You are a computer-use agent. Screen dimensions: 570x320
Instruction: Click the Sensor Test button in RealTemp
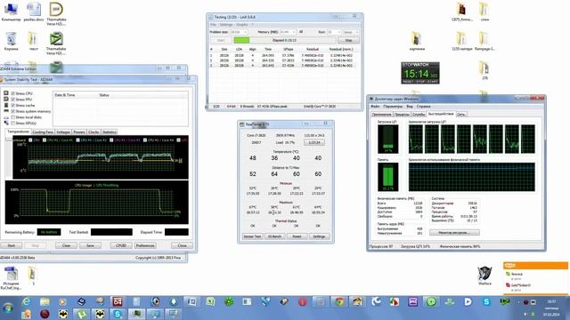(252, 236)
